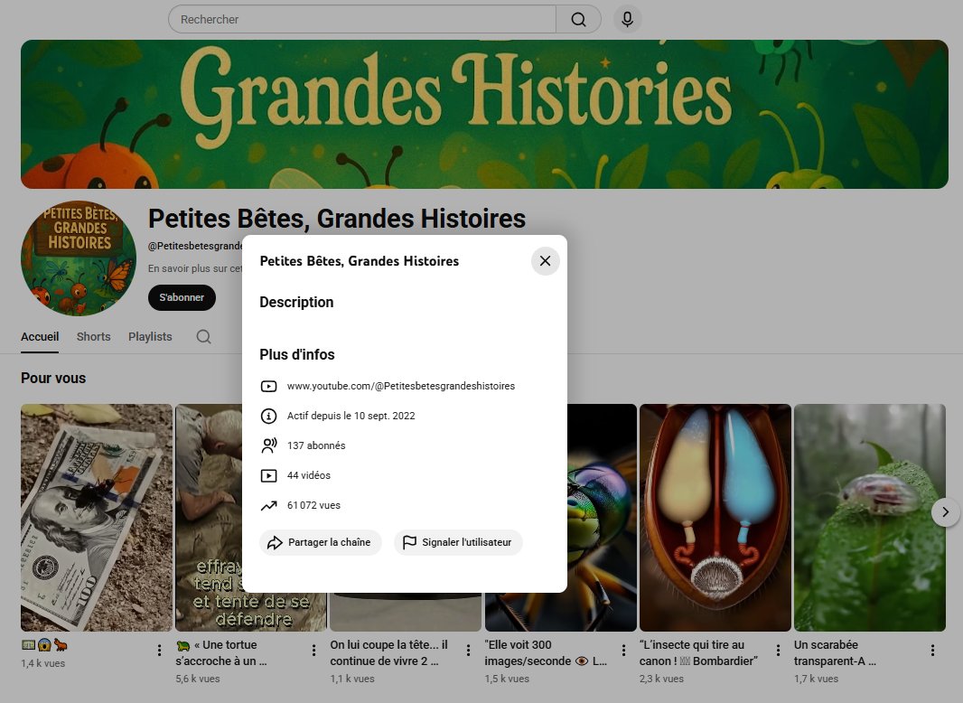Click 'Actif depuis le 10 sept. 2022' text
This screenshot has height=703, width=963.
[x=351, y=416]
